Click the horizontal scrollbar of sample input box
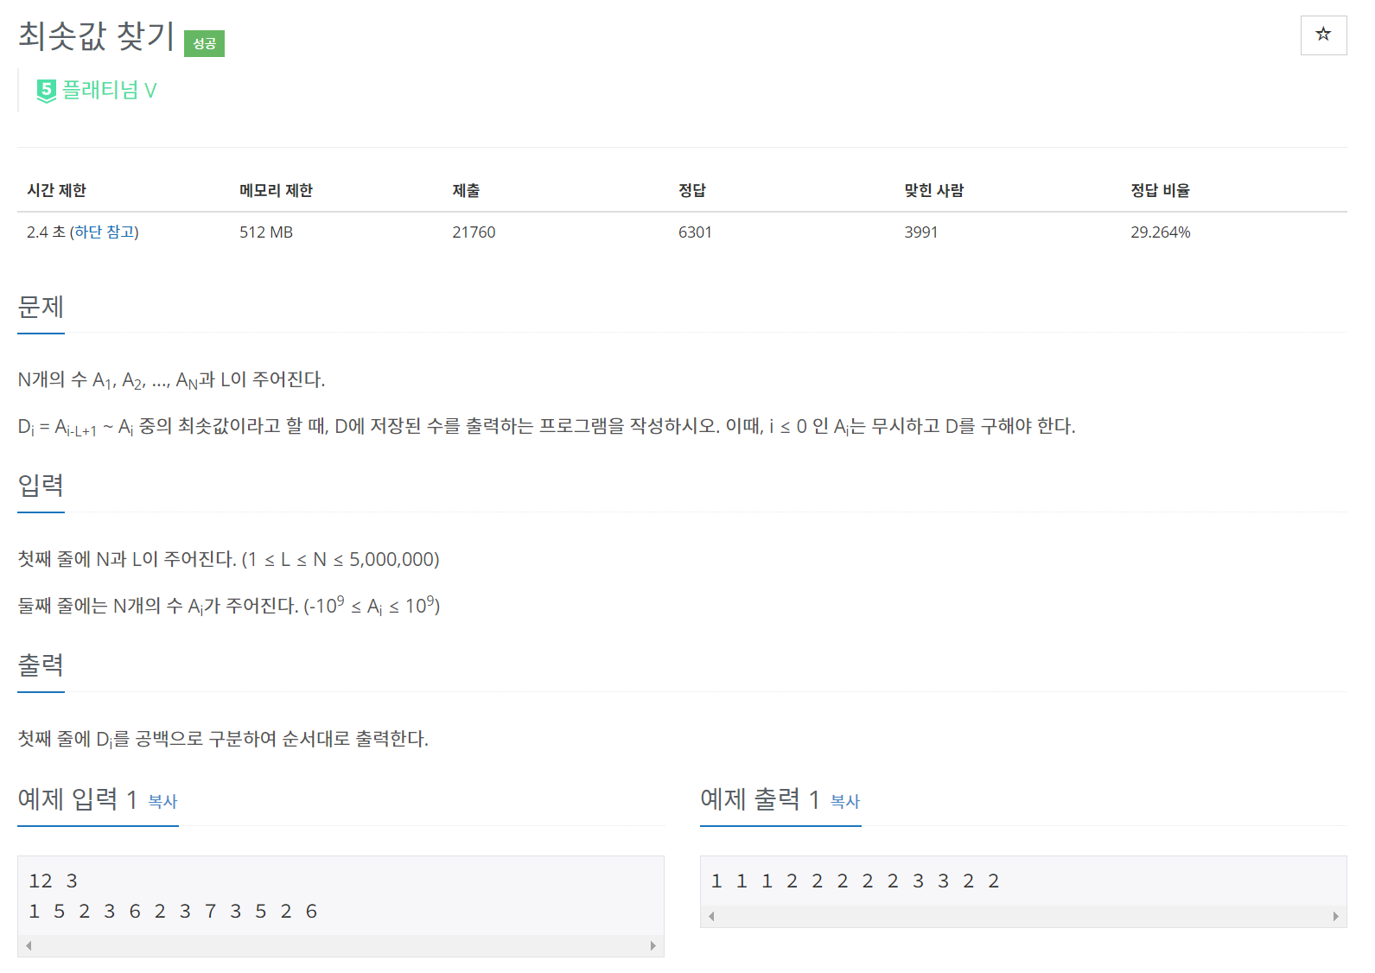This screenshot has height=973, width=1375. tap(341, 944)
